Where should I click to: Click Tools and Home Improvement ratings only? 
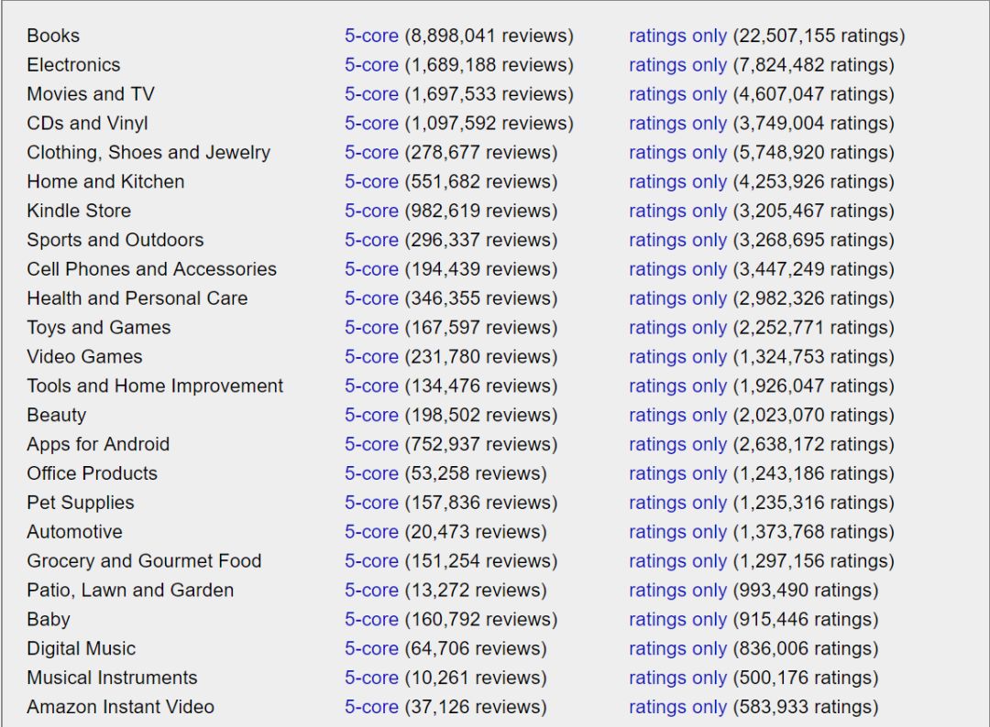pos(677,386)
